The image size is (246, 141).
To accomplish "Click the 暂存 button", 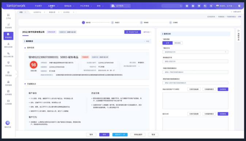I will coord(91,134).
